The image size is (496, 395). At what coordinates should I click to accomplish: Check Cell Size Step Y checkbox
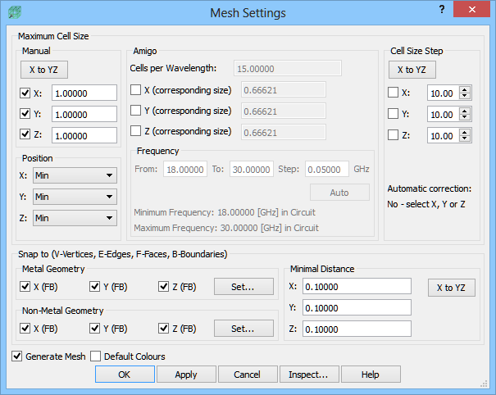coord(393,114)
